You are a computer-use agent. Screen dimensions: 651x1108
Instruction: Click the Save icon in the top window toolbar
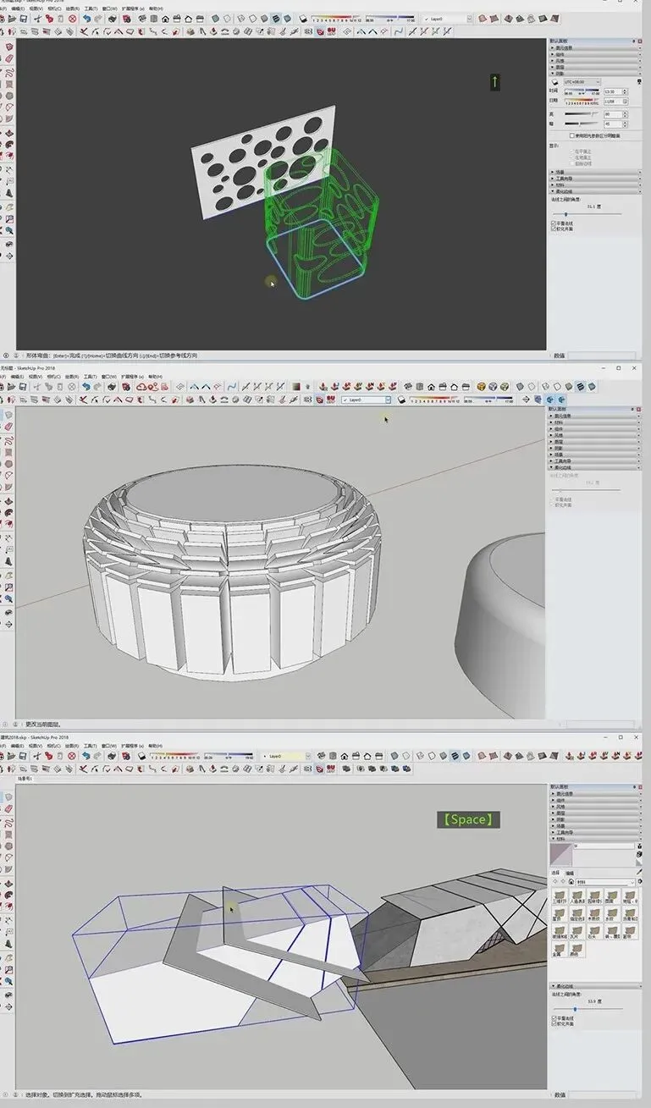click(23, 19)
